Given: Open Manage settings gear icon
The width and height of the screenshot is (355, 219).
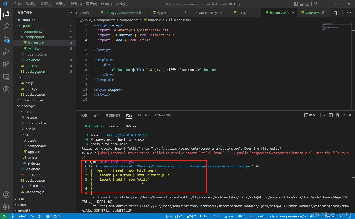Looking at the screenshot, I should [6, 207].
